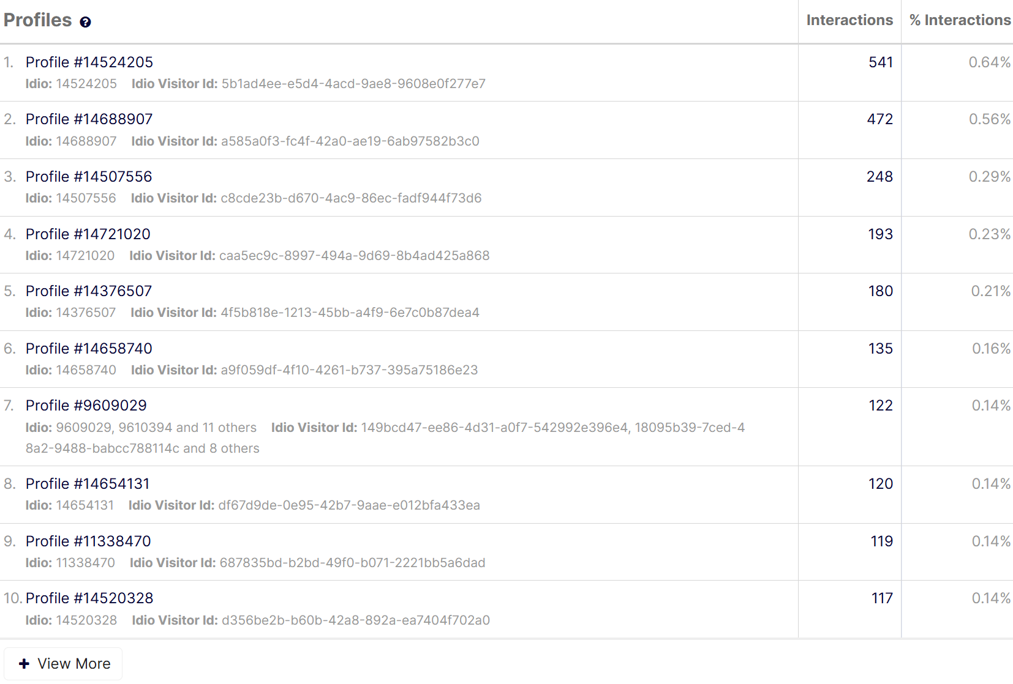
Task: Sort by the % Interactions column header
Action: pos(959,20)
